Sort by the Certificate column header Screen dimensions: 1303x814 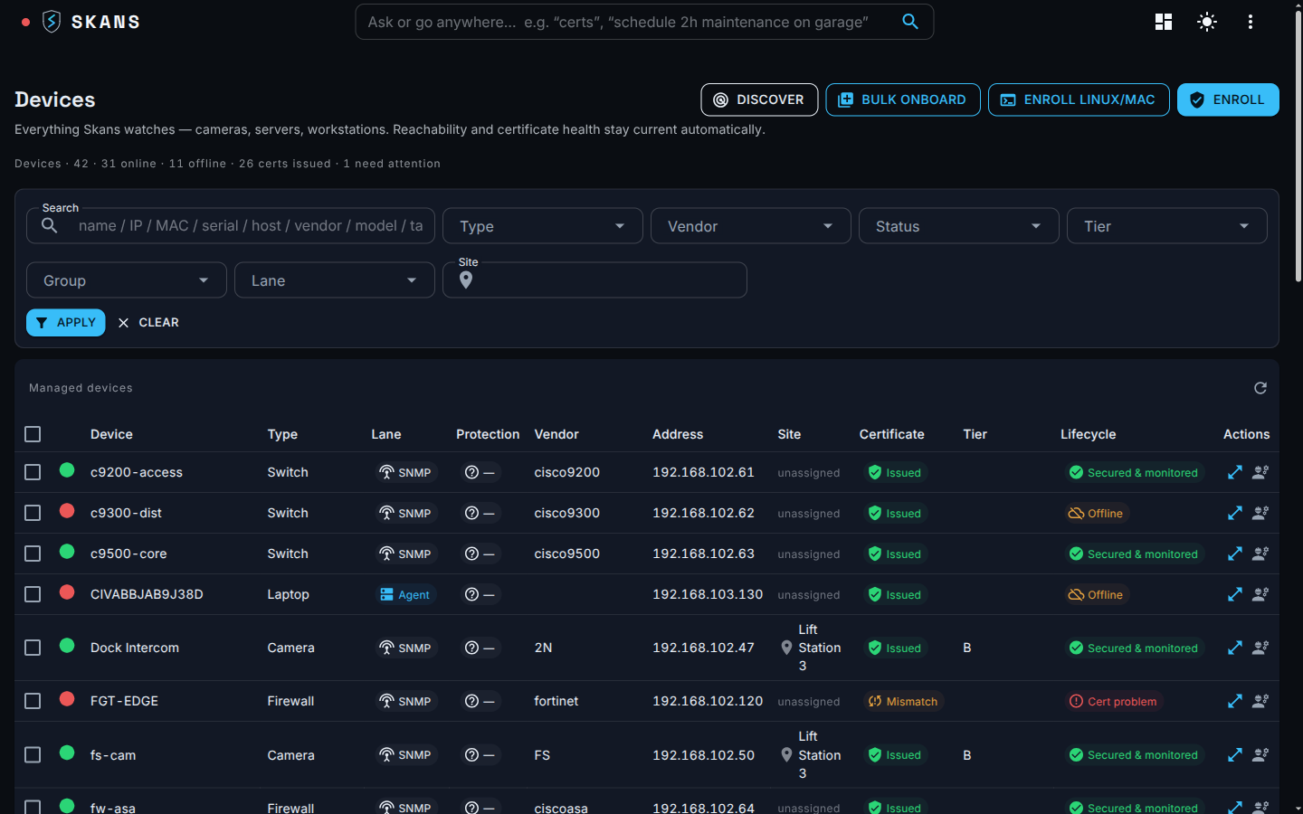(891, 434)
